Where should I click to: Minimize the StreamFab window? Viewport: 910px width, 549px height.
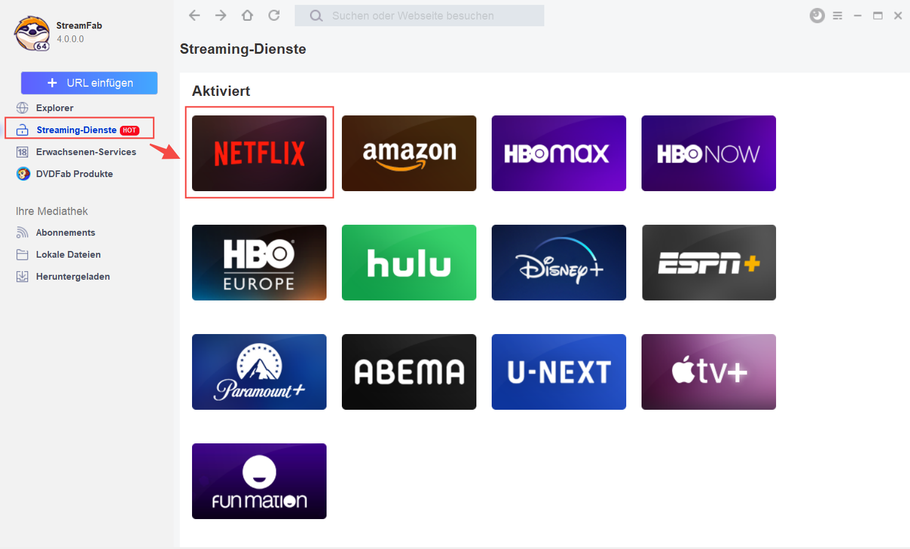(858, 16)
